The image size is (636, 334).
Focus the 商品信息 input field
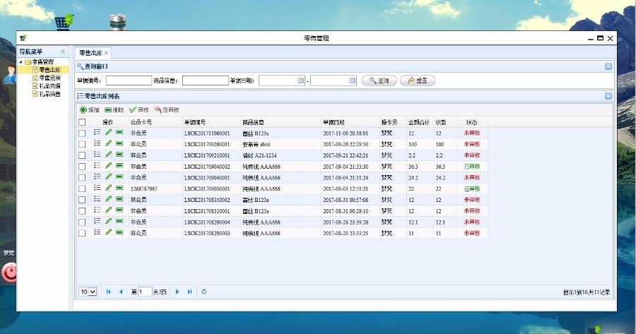click(205, 80)
